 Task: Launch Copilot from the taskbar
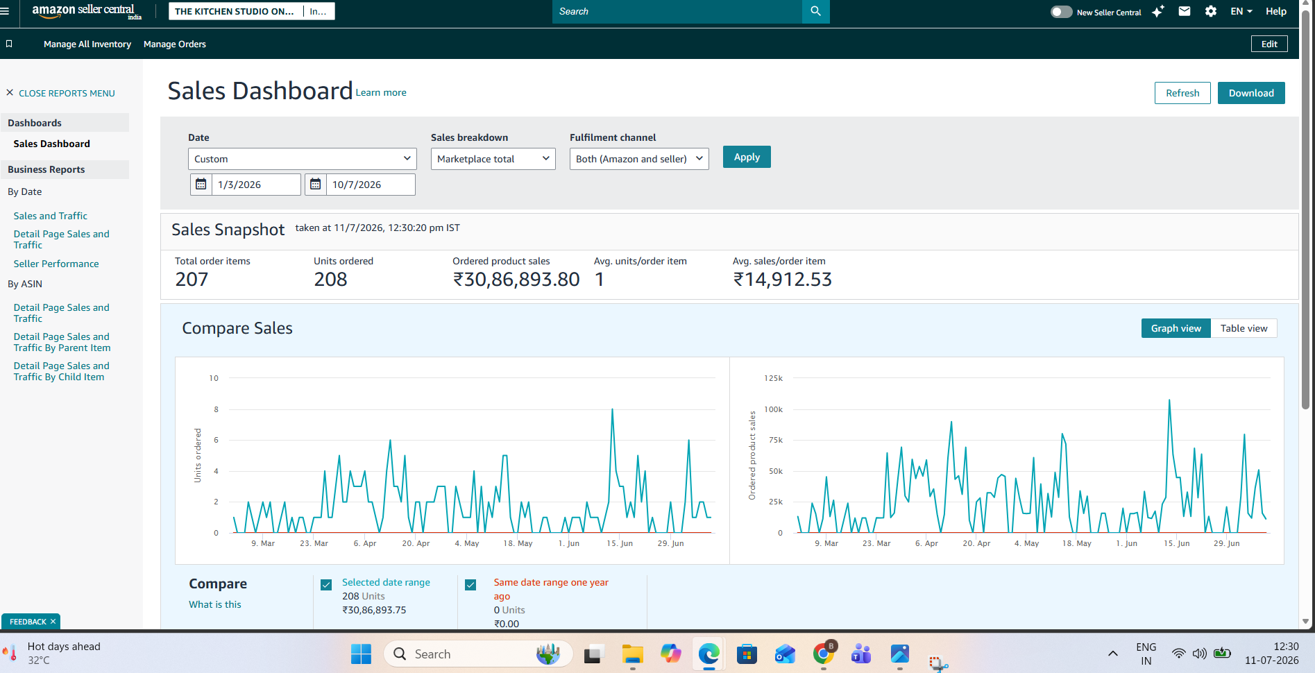670,654
